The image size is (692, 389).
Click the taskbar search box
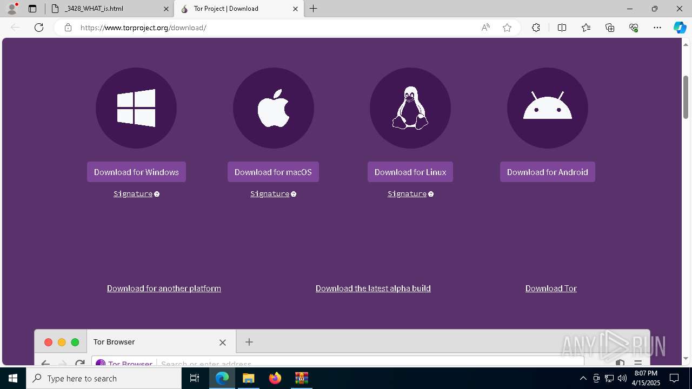pyautogui.click(x=104, y=378)
